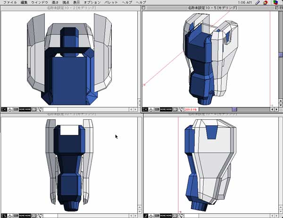Click the title bar of window 10-5
This screenshot has height=218, width=283.
(x=212, y=8)
